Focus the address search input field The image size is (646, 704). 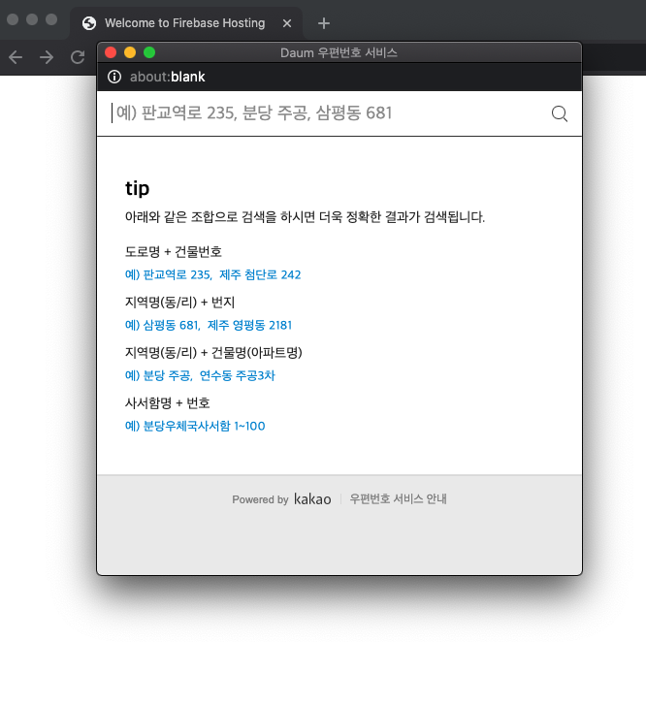pyautogui.click(x=323, y=113)
